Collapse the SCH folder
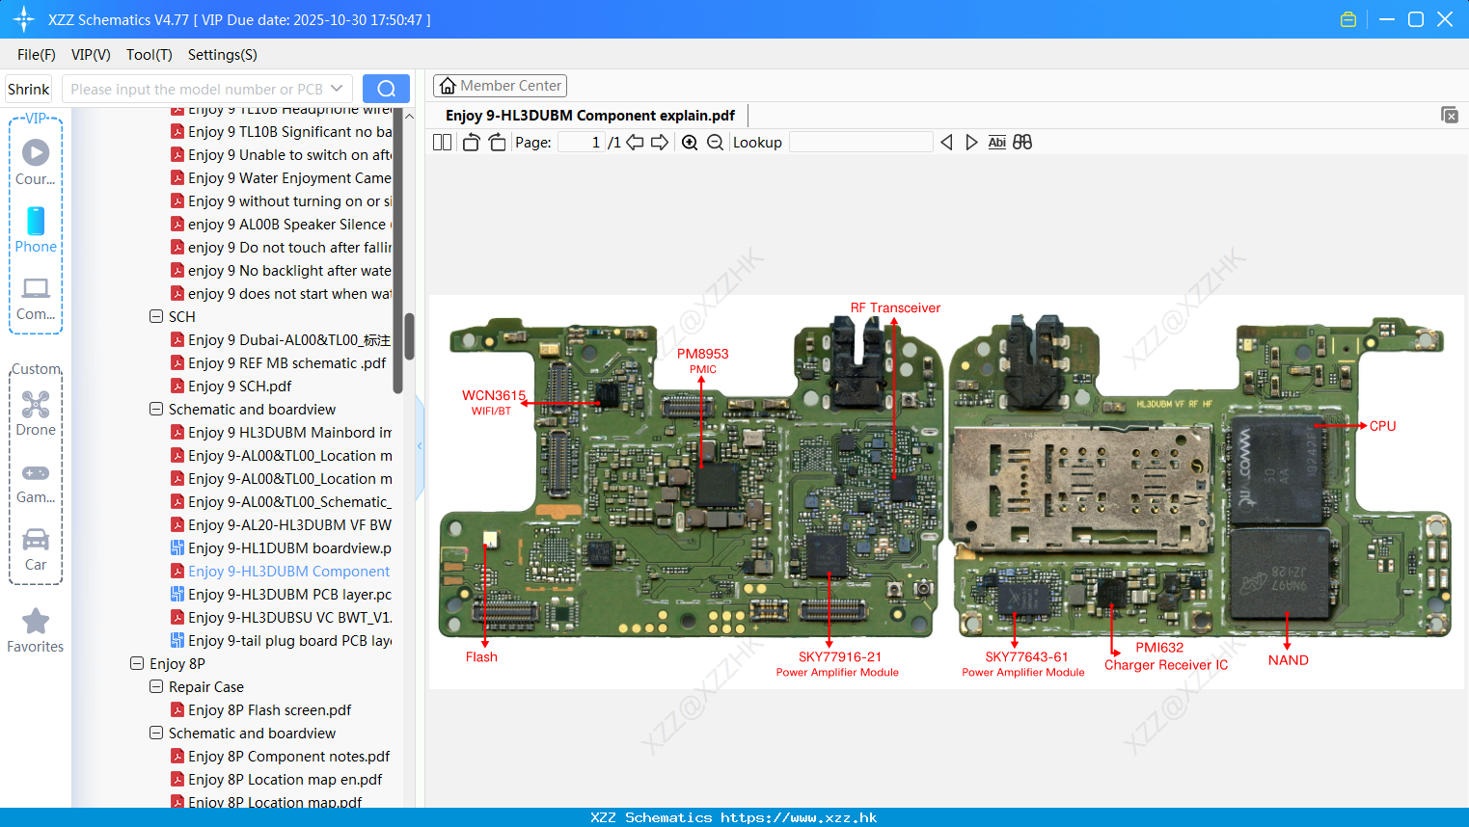This screenshot has height=827, width=1469. 156,316
